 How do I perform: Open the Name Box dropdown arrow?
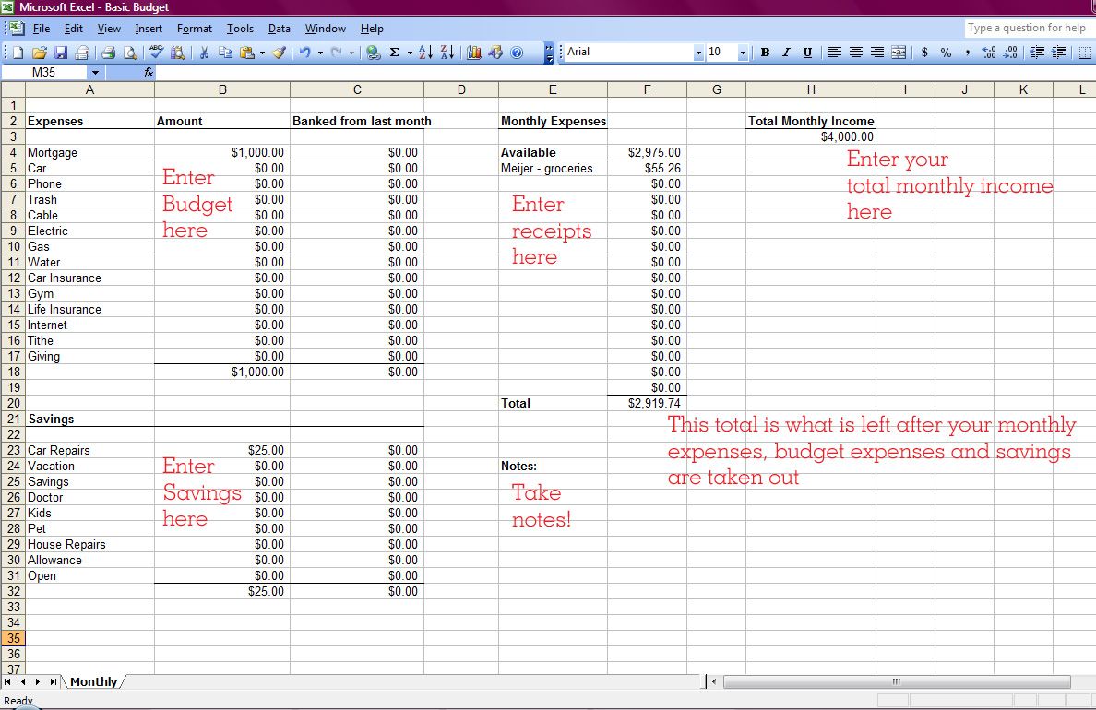tap(95, 72)
